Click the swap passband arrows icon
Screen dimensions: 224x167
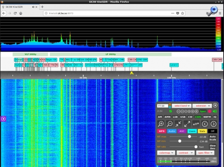pyautogui.click(x=196, y=124)
